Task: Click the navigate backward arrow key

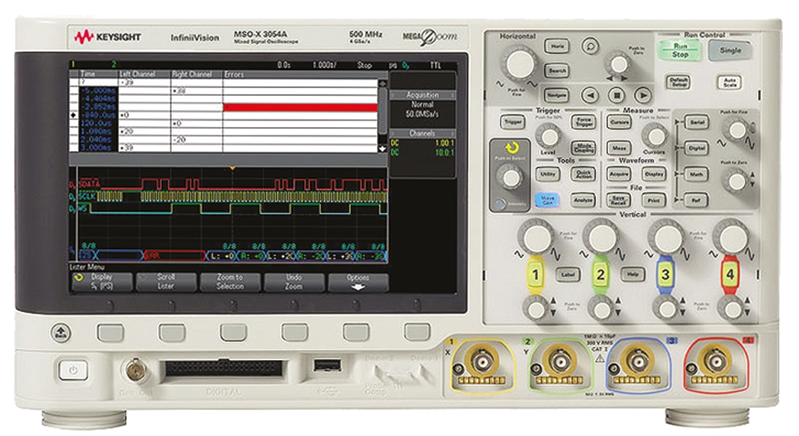Action: coord(591,95)
